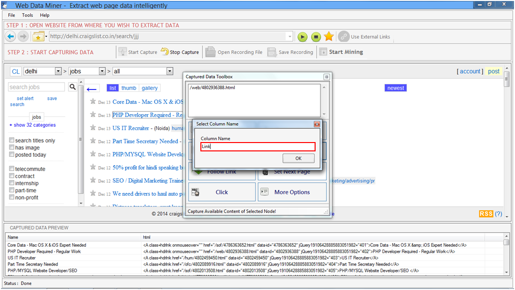The image size is (515, 290).
Task: Star the PHP/MYSQL Website Developer listing
Action: (x=93, y=154)
